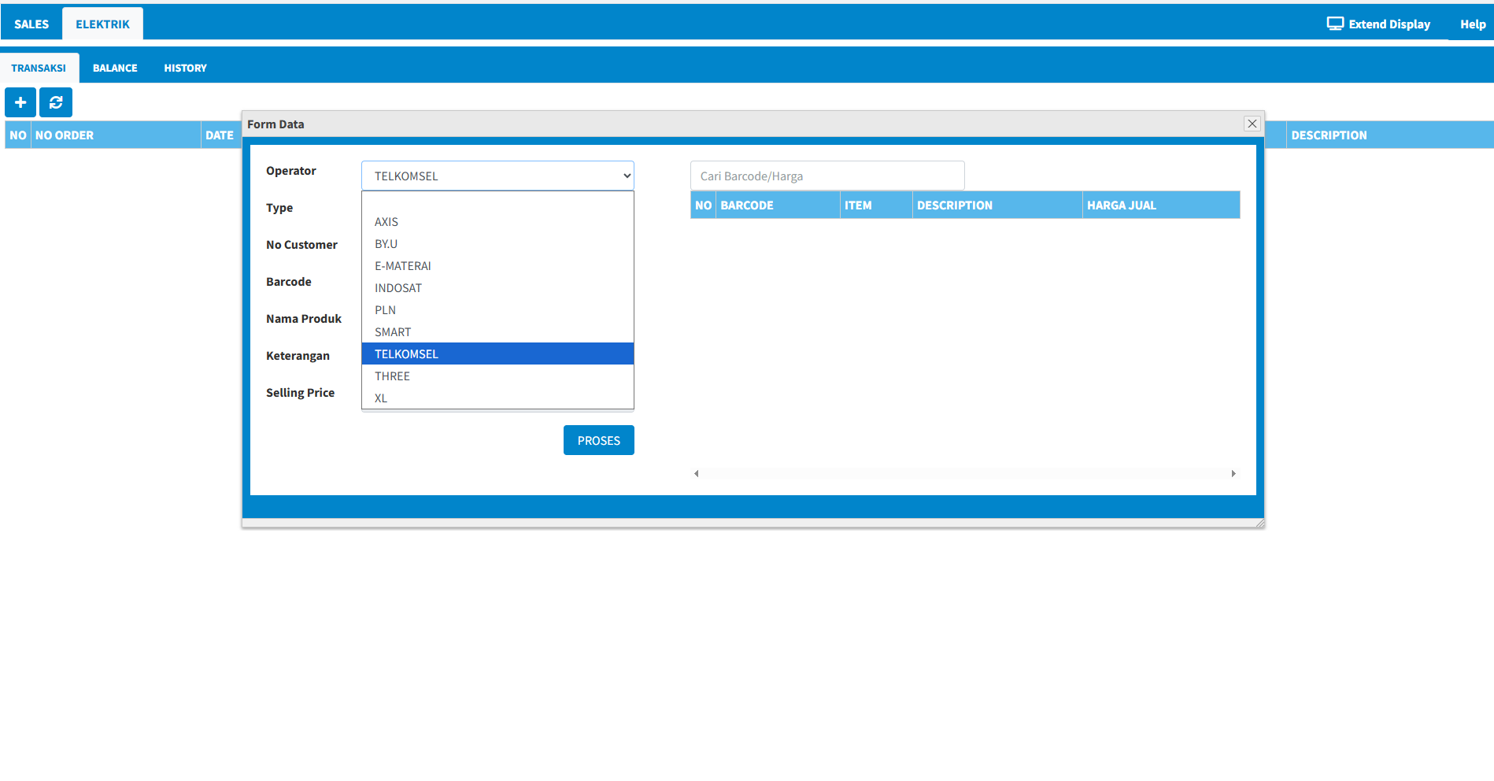
Task: Click the add new transaction plus icon
Action: [x=20, y=102]
